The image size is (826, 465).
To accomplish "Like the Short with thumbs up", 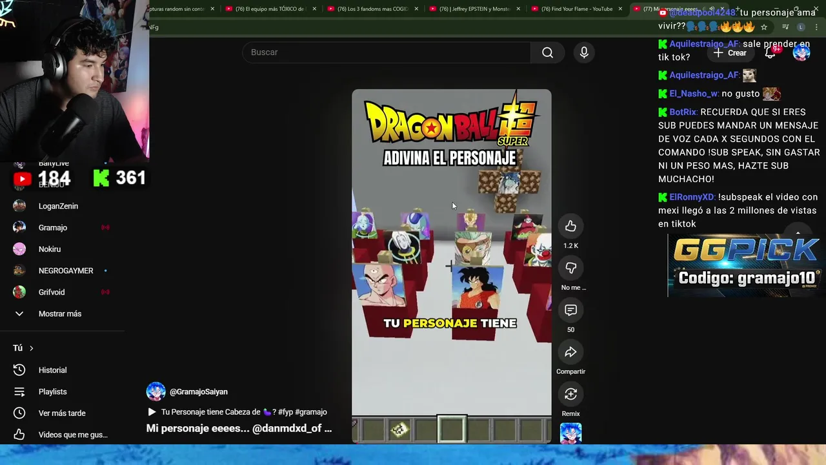I will coord(570,226).
